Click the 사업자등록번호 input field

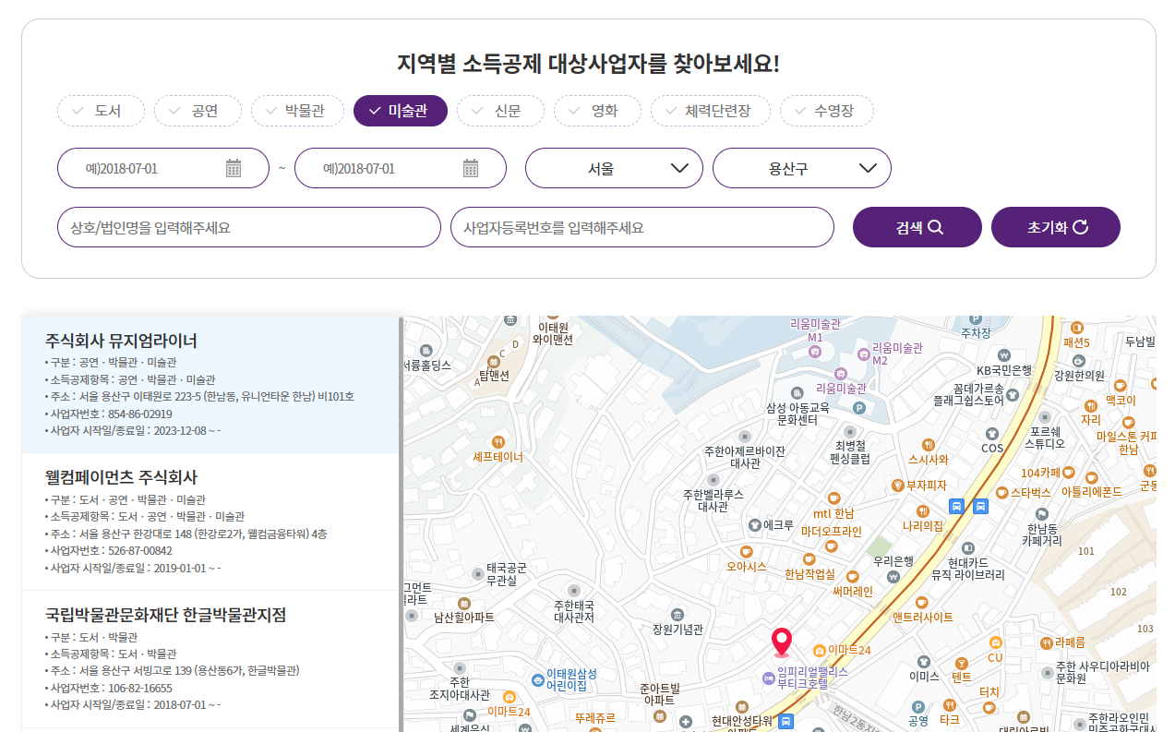[642, 227]
